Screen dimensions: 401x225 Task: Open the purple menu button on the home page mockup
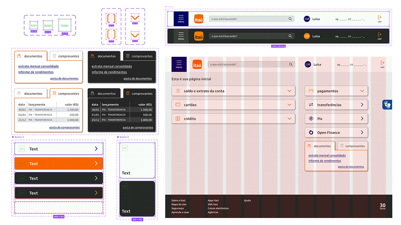[x=179, y=64]
